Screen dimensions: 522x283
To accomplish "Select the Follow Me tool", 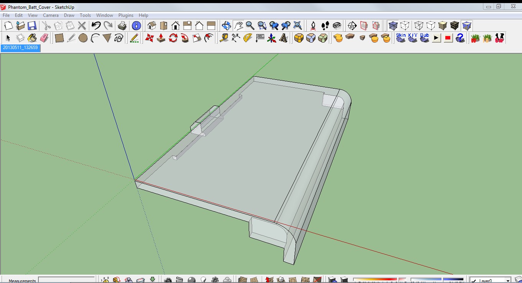I will point(185,38).
